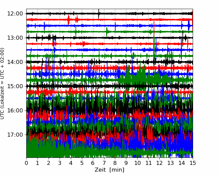Screen dimensions: 219x175
Task: Click the x-axis tick label 10
Action: [x=137, y=163]
